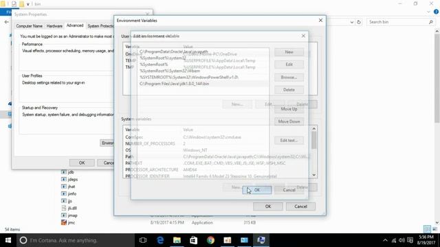This screenshot has width=440, height=247.
Task: Select the jdb file icon
Action: tap(64, 172)
